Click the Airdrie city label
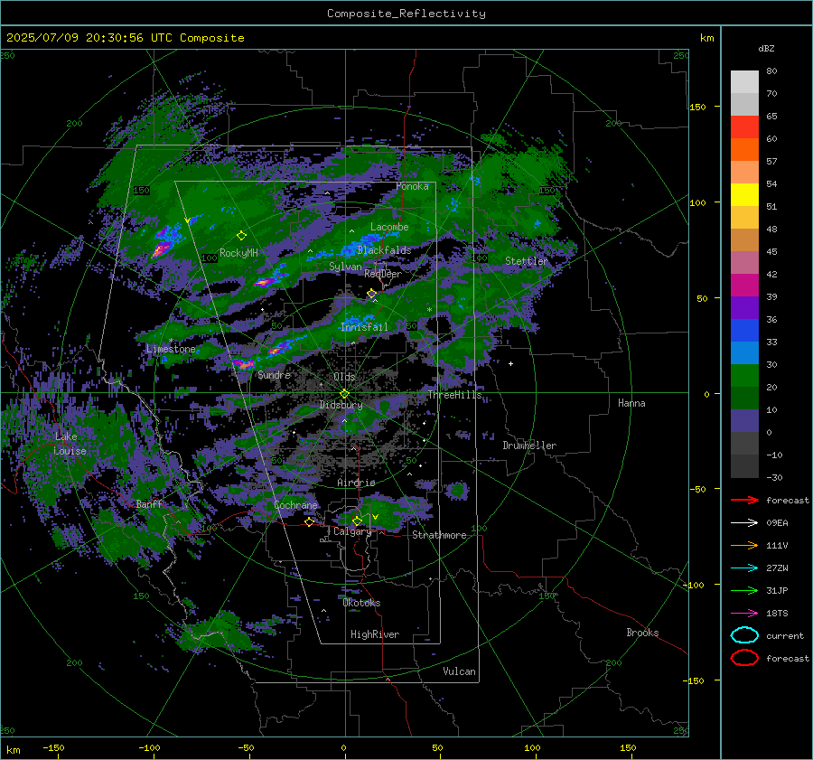Viewport: 813px width, 760px height. (x=356, y=483)
